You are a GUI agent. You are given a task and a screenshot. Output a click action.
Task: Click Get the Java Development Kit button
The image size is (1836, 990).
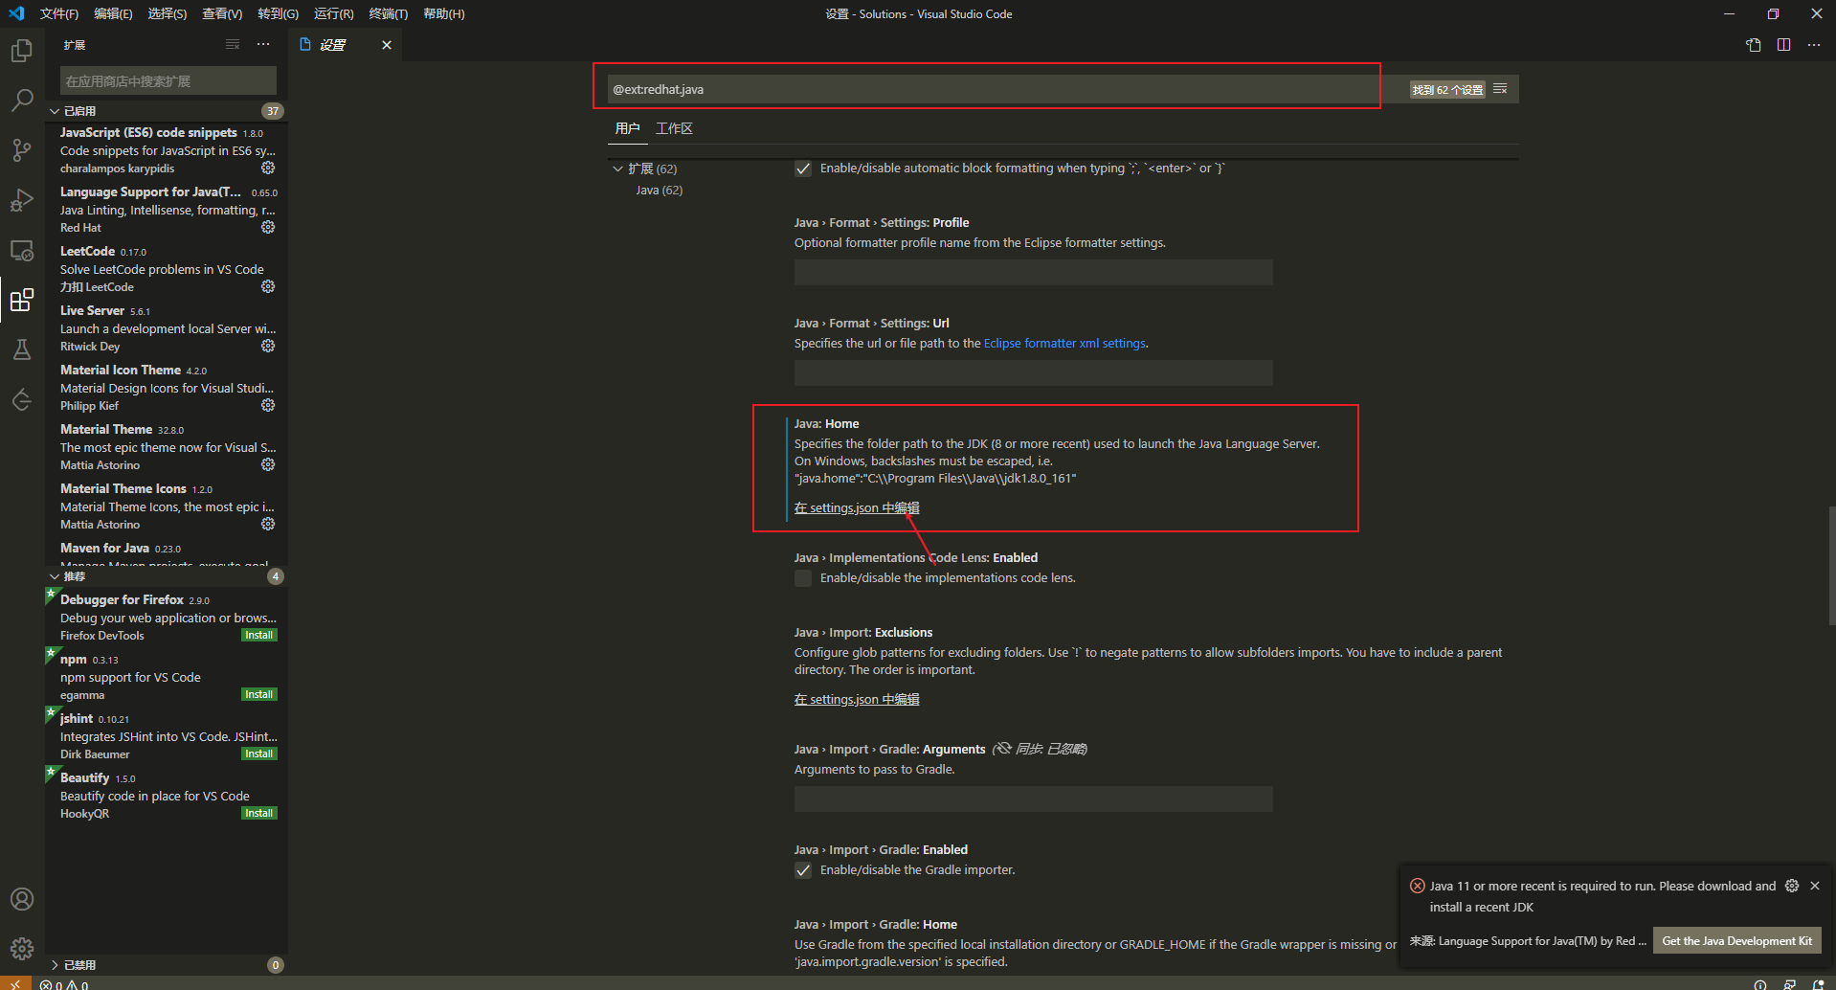pyautogui.click(x=1736, y=941)
